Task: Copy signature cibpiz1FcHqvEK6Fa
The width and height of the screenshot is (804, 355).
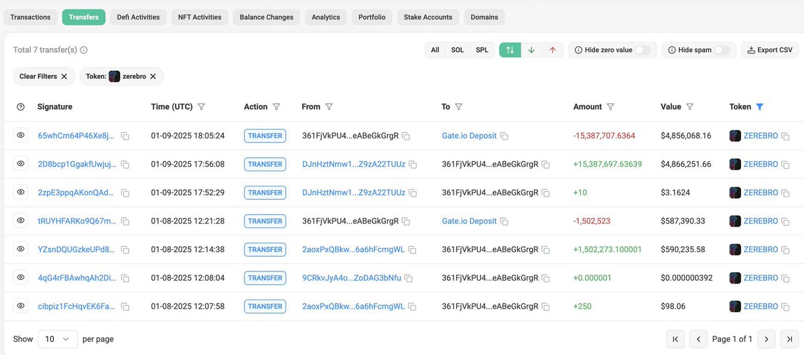Action: point(125,306)
